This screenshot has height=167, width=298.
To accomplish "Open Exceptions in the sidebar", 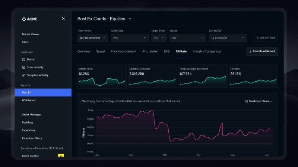I will [29, 130].
